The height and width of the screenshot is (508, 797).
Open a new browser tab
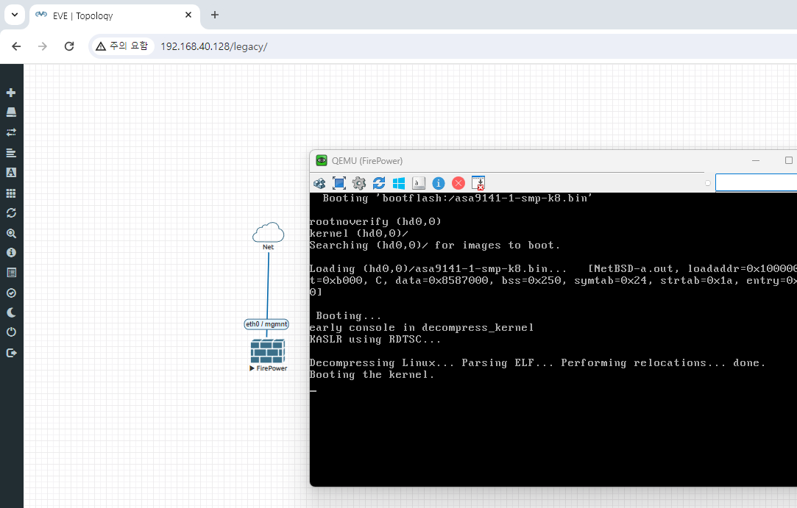pyautogui.click(x=214, y=15)
